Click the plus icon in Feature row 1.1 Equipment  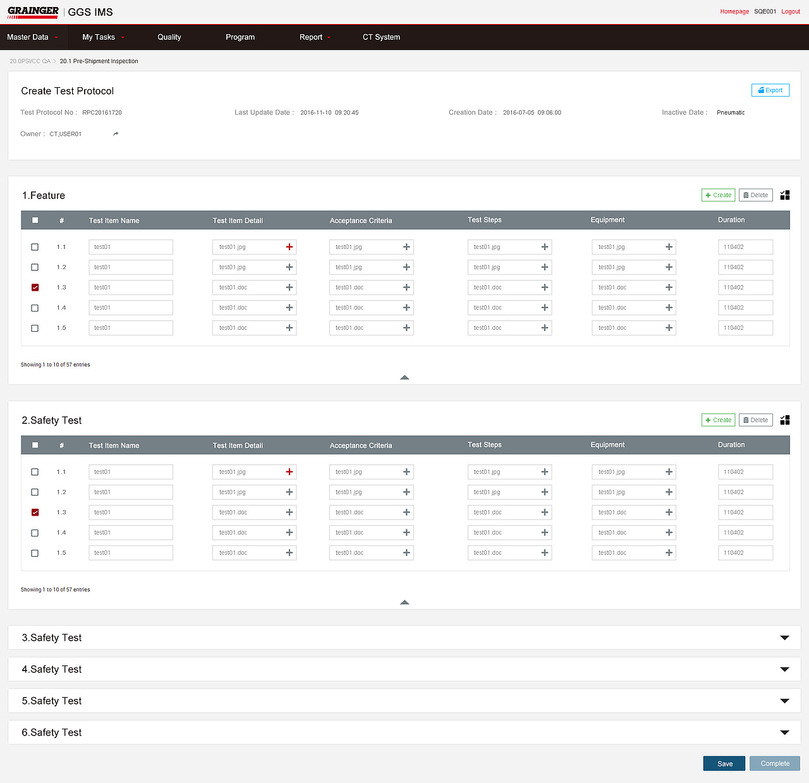click(x=669, y=247)
